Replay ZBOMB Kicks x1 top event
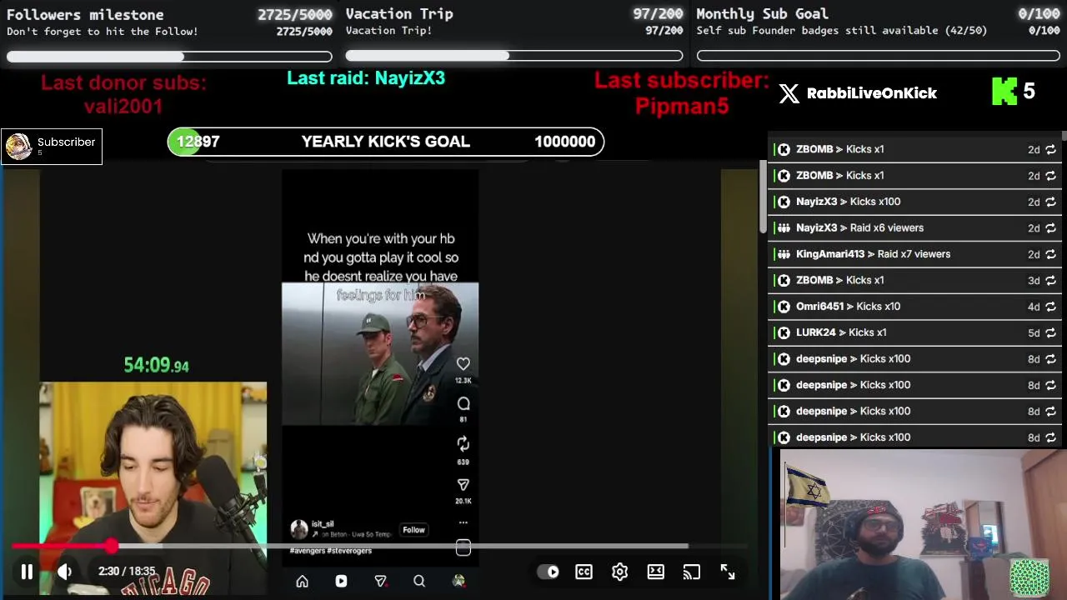This screenshot has width=1067, height=600. (x=1050, y=149)
